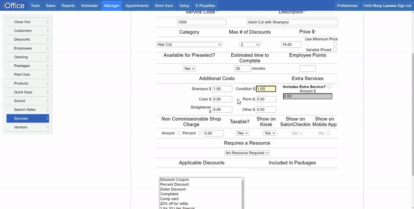Image resolution: width=414 pixels, height=209 pixels.
Task: Open School in sidebar
Action: pos(28,101)
